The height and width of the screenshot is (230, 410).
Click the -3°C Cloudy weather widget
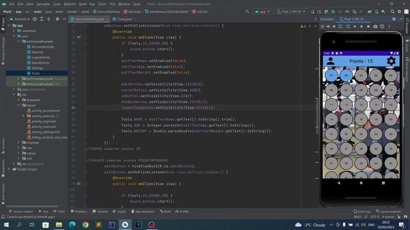tap(310, 224)
